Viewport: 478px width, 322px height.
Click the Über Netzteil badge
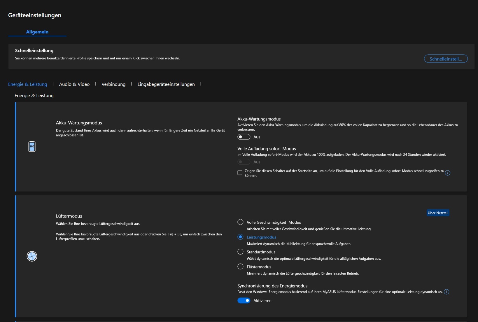[438, 213]
